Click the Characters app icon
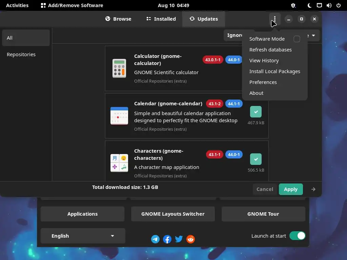 coord(119,163)
